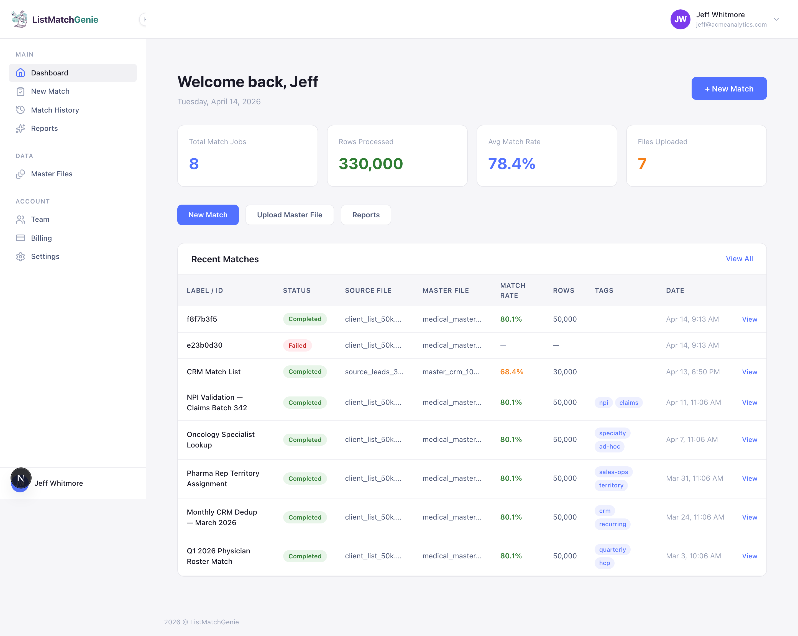Screen dimensions: 798x636
Task: View details of the CRM Match List job
Action: (x=749, y=372)
